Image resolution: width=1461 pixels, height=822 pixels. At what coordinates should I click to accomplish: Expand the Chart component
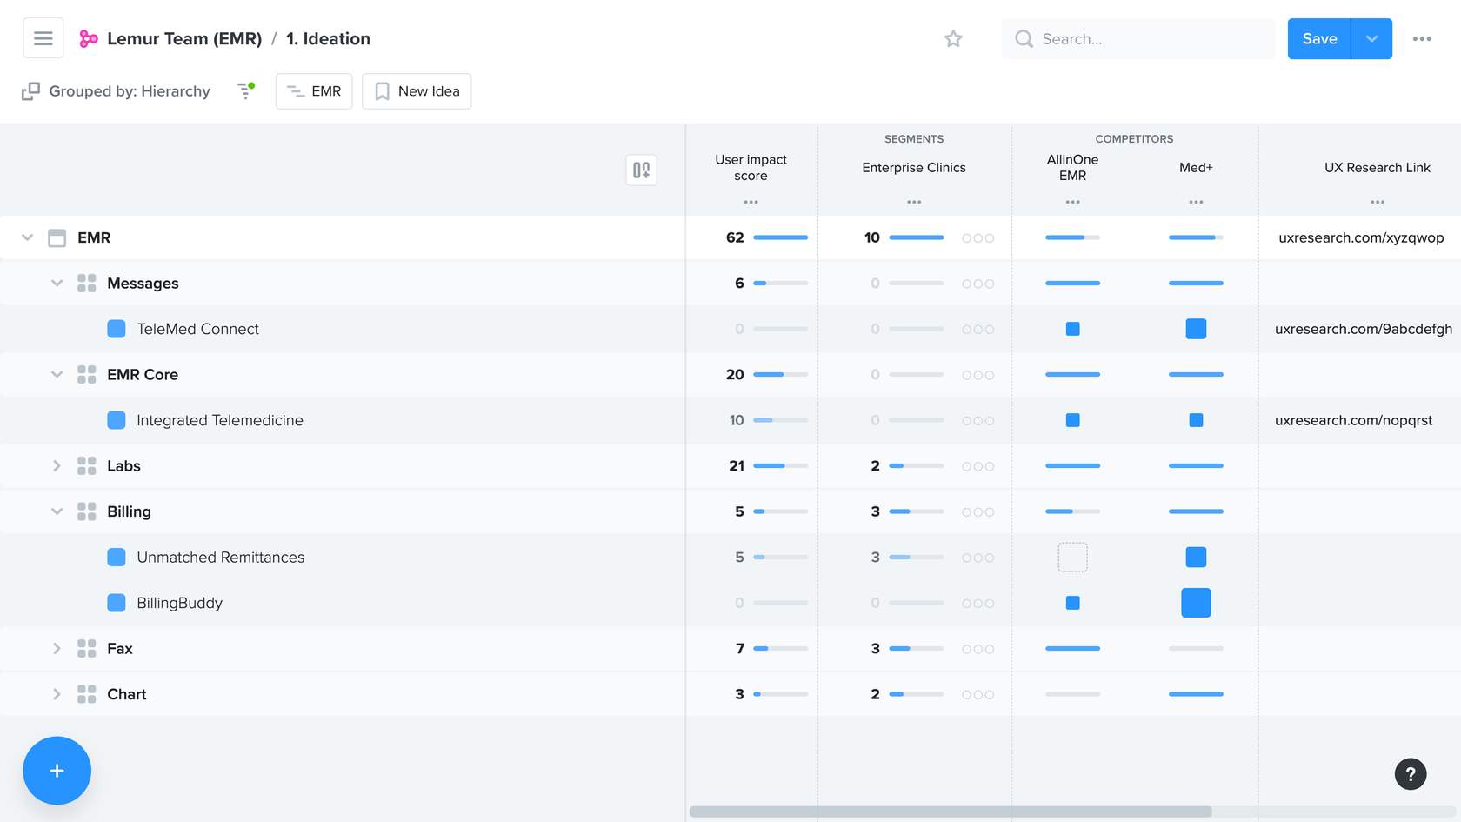coord(57,694)
